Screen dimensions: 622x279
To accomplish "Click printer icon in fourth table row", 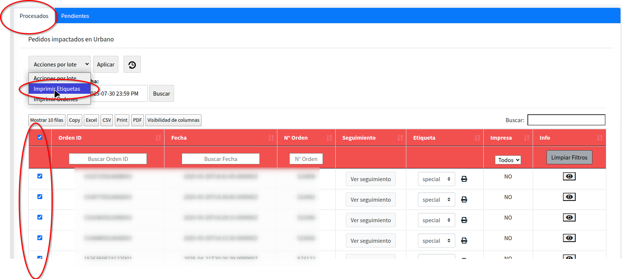I will pyautogui.click(x=464, y=241).
